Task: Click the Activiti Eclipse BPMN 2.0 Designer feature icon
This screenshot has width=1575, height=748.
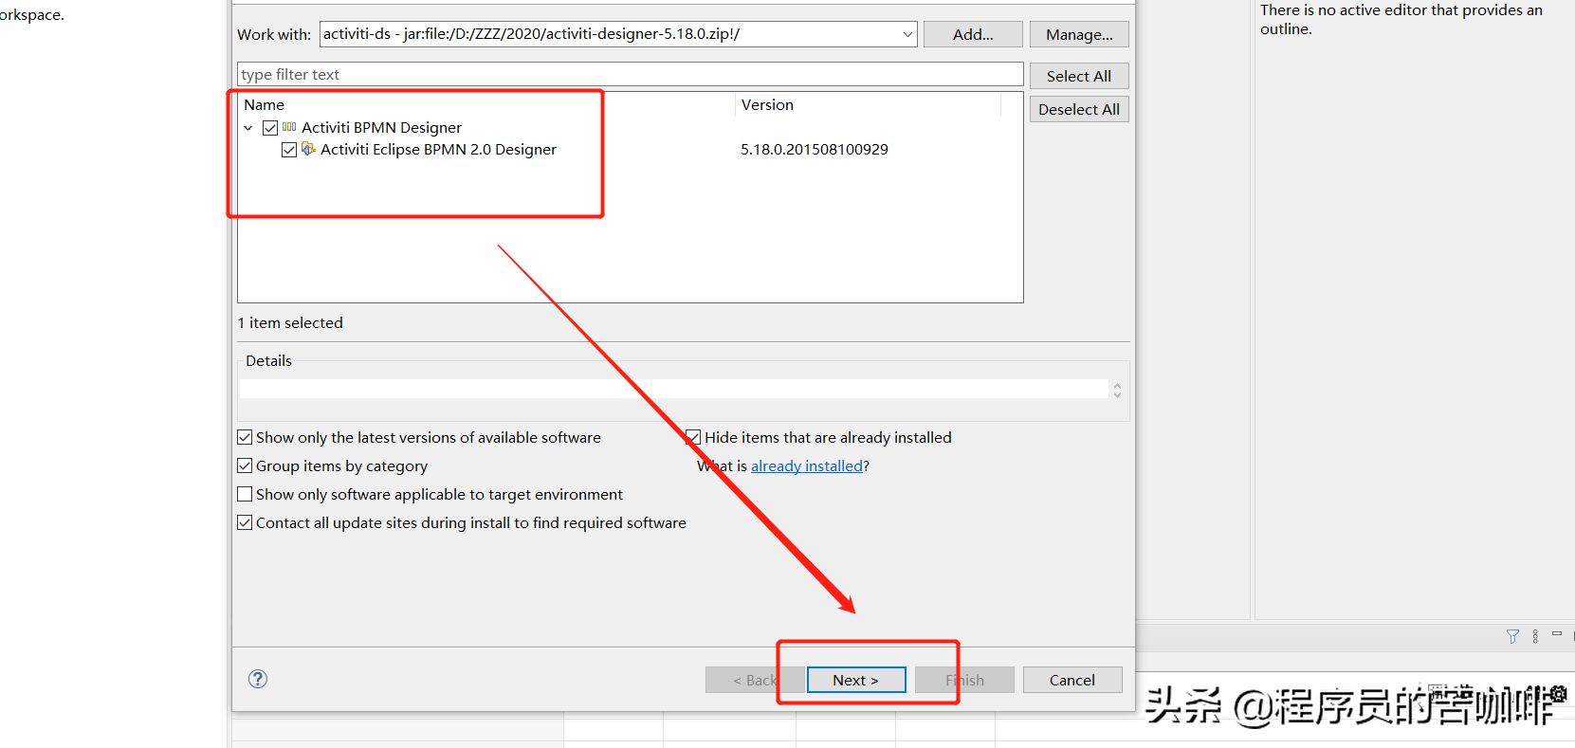Action: click(x=308, y=149)
